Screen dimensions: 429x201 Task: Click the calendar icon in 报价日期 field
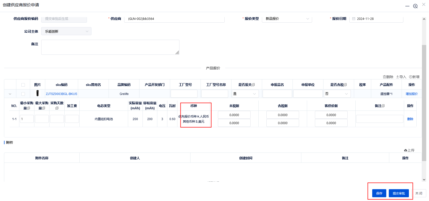tap(354, 19)
